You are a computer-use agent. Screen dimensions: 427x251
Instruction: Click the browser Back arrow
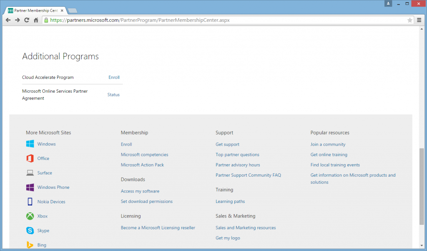coord(8,20)
